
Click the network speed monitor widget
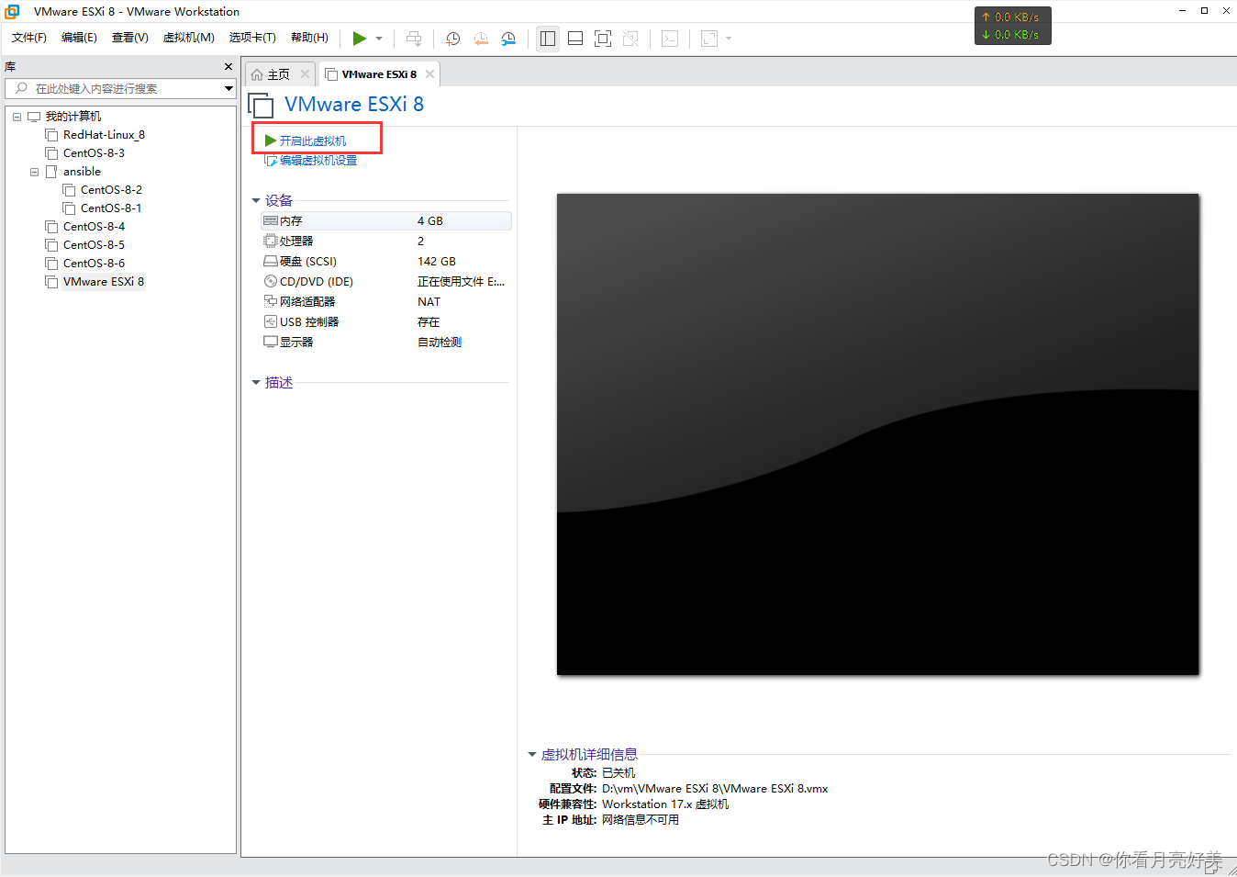[1013, 26]
